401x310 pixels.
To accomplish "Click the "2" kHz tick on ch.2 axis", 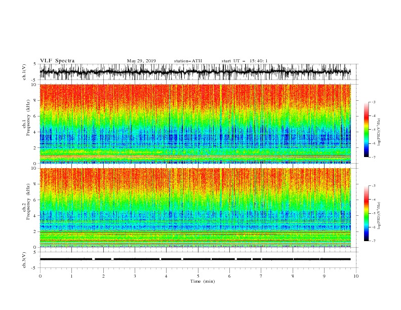I will (35, 231).
